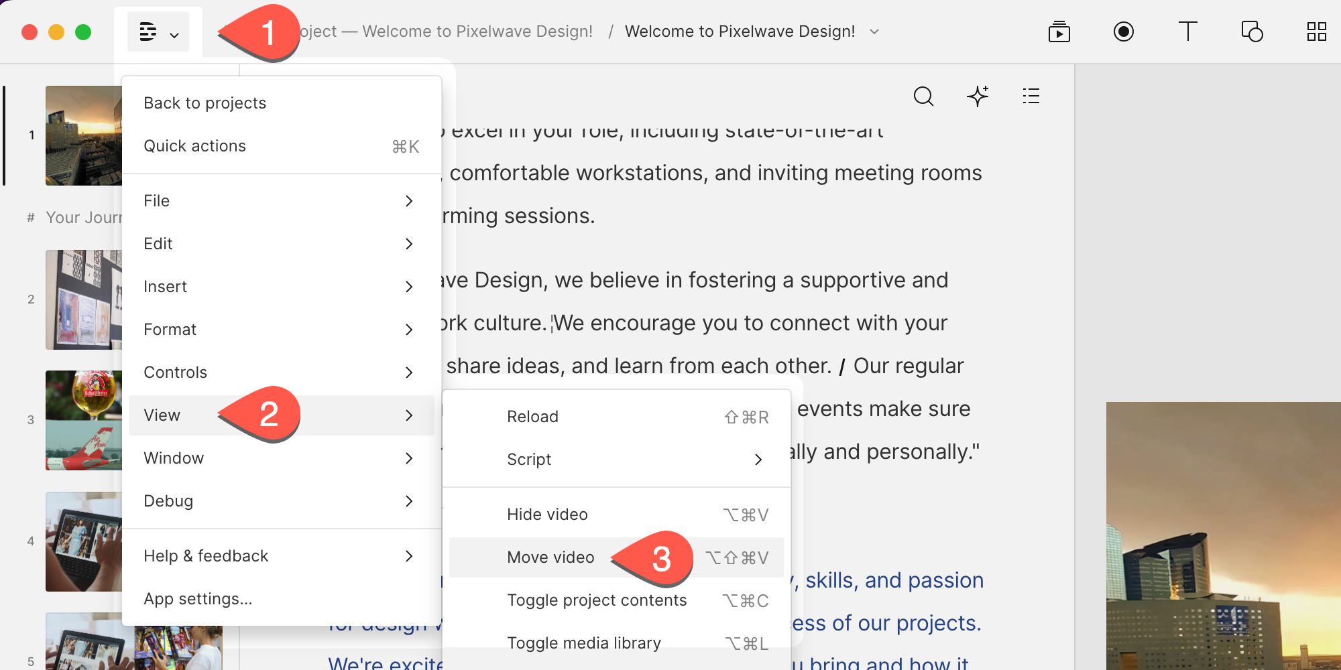
Task: Expand the Window submenu
Action: [x=282, y=458]
